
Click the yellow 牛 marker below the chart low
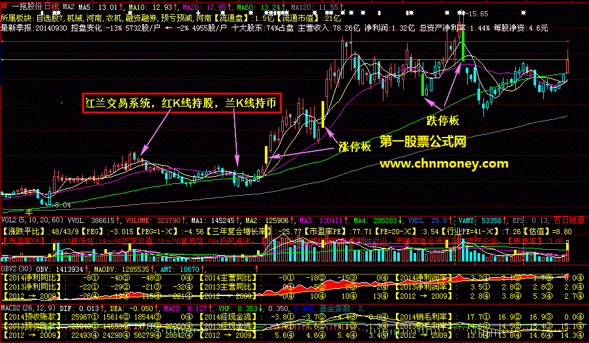point(29,213)
